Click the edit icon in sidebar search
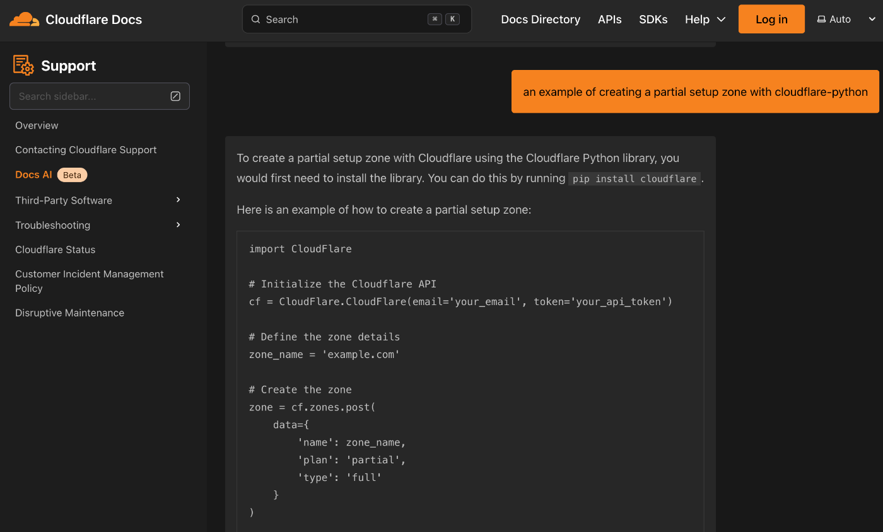 (x=175, y=96)
